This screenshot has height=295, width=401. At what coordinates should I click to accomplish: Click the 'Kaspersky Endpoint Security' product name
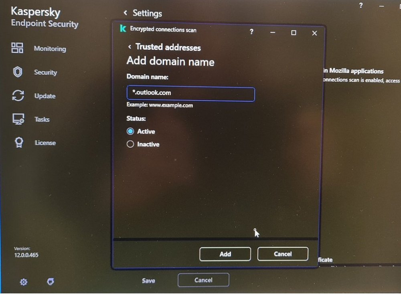point(45,17)
